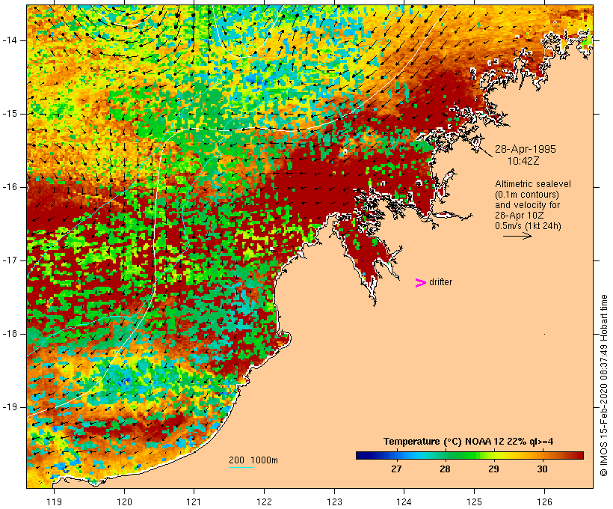Screen dimensions: 613x509
Task: Click the time text '10:42Z'
Action: pos(523,161)
